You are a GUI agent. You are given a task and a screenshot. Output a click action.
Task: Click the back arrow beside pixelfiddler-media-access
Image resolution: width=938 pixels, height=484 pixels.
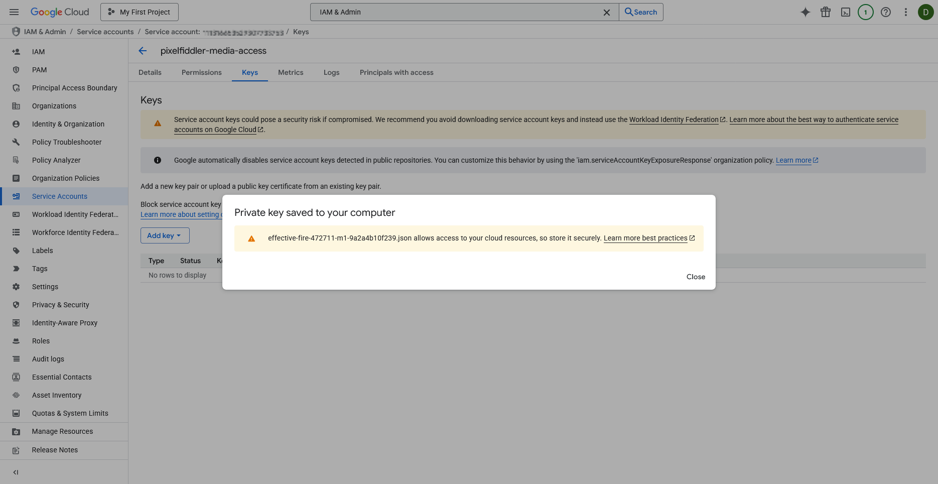[143, 51]
